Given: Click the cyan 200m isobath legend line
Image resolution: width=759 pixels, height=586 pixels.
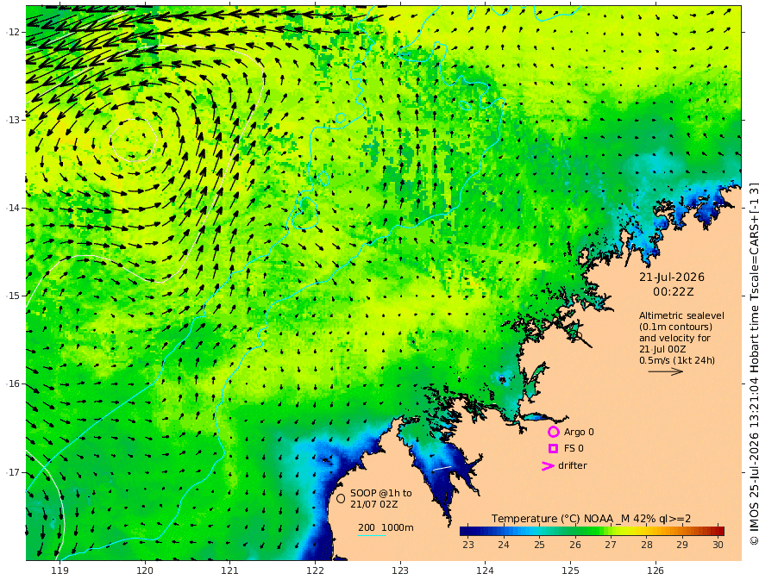Looking at the screenshot, I should click(x=371, y=535).
